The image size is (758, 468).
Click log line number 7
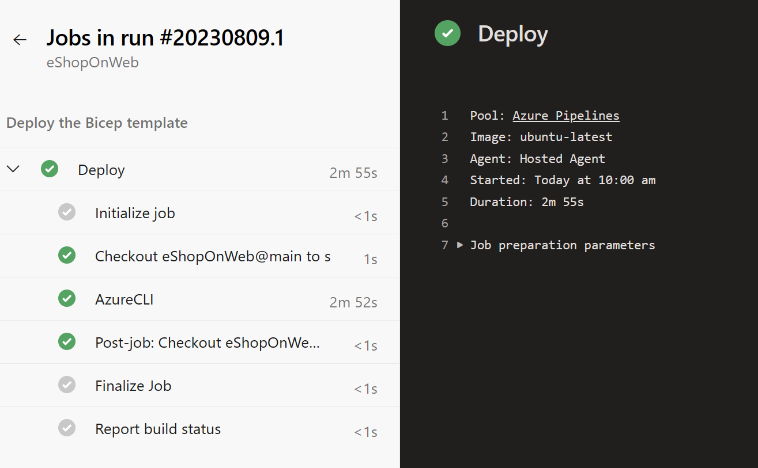point(444,245)
